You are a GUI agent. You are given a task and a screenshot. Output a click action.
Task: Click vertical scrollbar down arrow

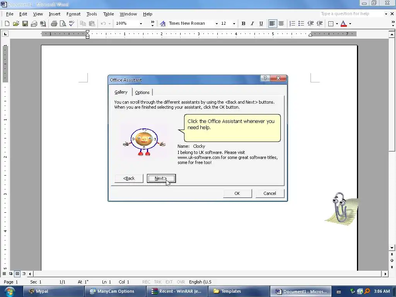(x=392, y=248)
